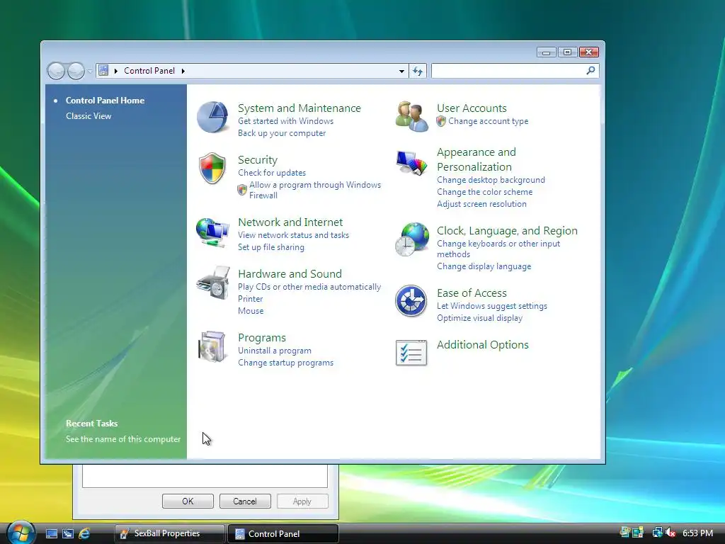
Task: Open the address bar history dropdown
Action: click(401, 71)
